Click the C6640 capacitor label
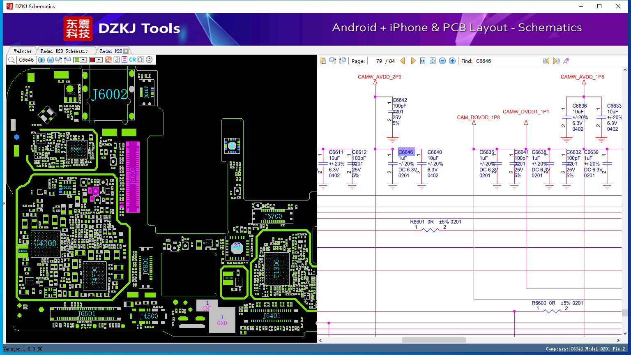Viewport: 631px width, 355px height. (x=435, y=152)
